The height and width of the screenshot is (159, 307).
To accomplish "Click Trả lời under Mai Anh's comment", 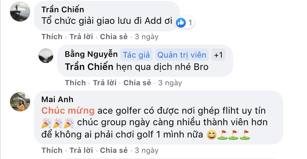I will coord(81,151).
